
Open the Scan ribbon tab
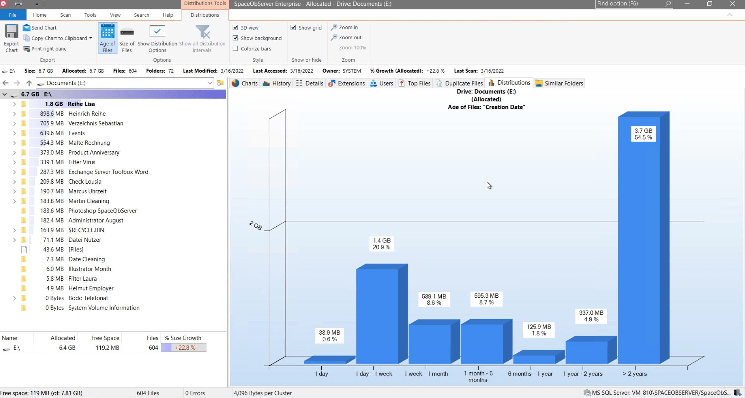[65, 15]
